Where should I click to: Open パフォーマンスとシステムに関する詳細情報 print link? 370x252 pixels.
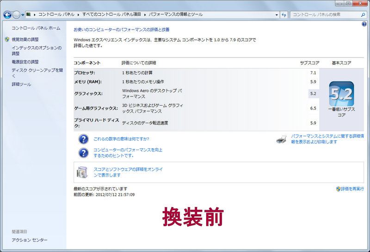(327, 139)
